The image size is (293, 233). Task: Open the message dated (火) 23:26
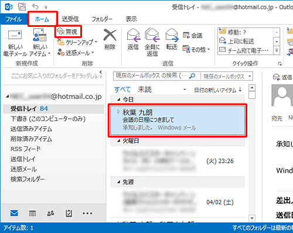[178, 161]
